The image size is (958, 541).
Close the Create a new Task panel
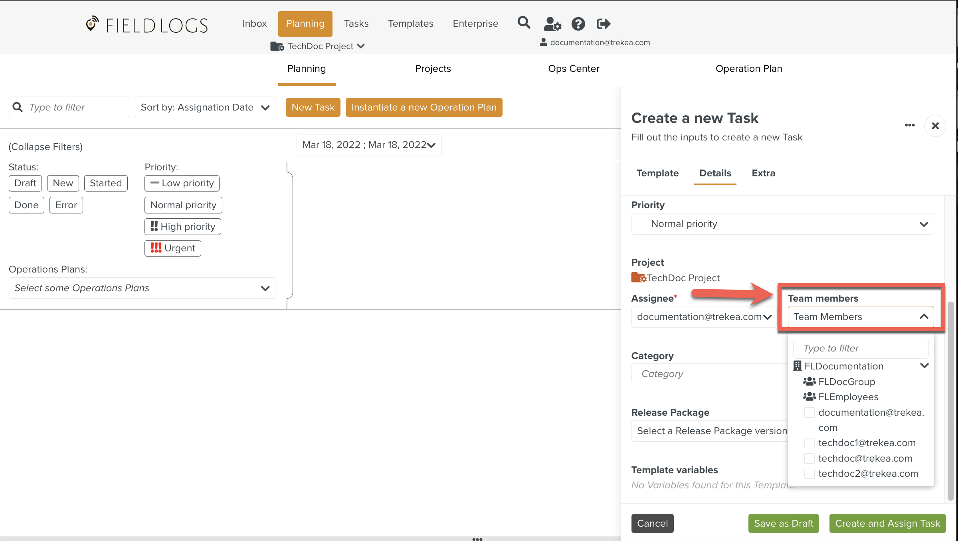pyautogui.click(x=935, y=126)
